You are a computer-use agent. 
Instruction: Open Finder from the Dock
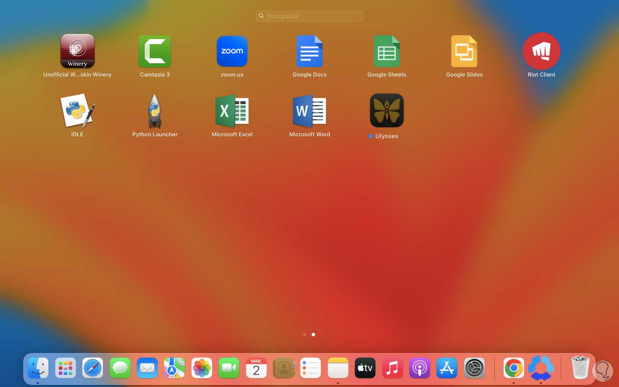[38, 368]
